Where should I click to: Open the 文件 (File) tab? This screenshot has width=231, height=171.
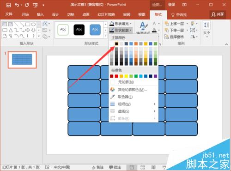click(9, 14)
